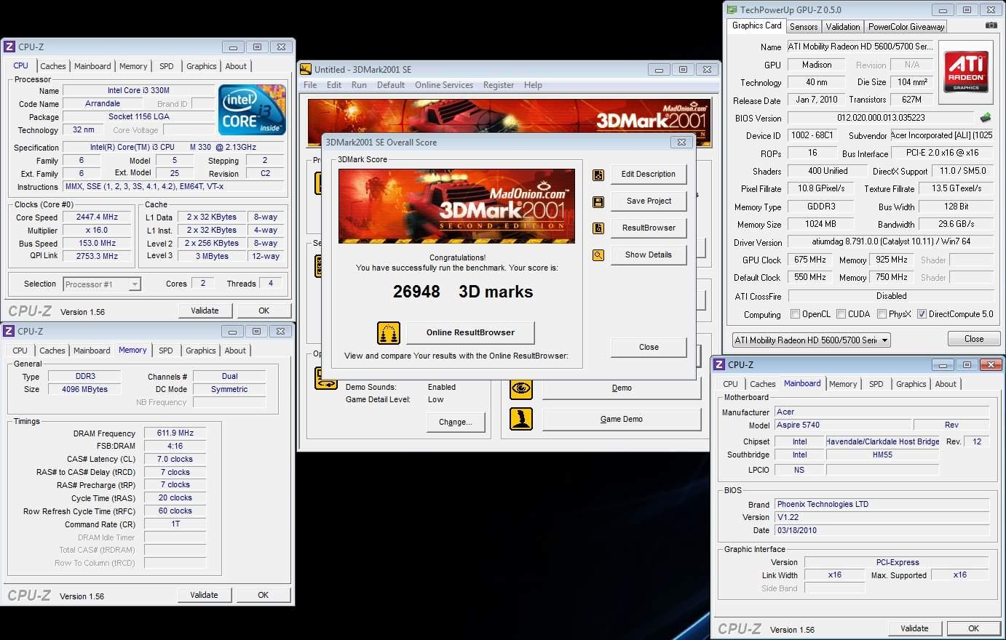Click the Show Details button
The height and width of the screenshot is (640, 1006).
click(x=649, y=255)
